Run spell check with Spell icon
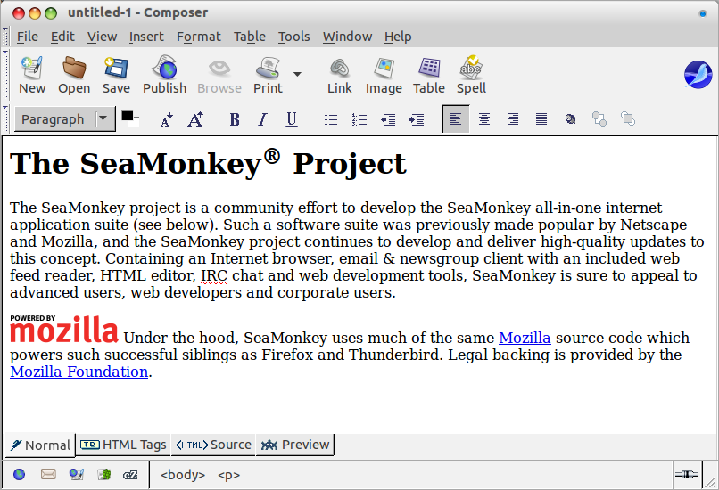719x490 pixels. 471,75
